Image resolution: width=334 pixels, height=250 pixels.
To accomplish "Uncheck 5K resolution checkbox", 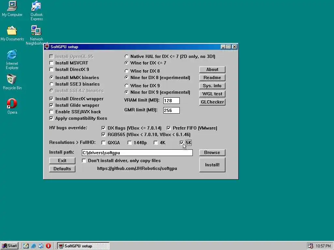I will point(182,143).
